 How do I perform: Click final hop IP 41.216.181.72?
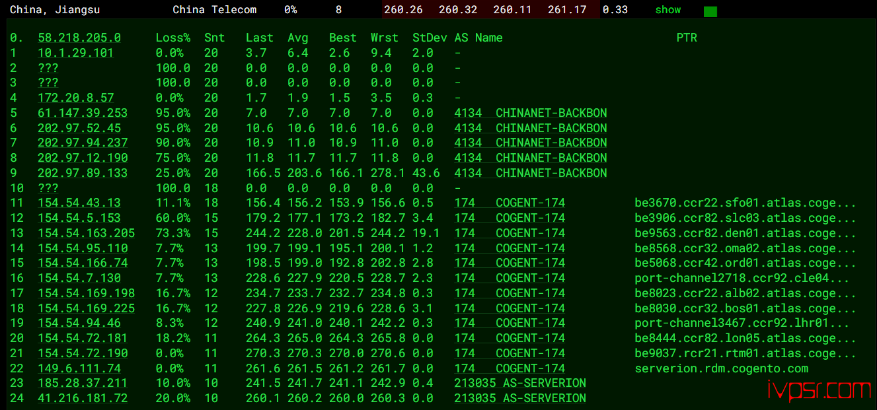[83, 398]
